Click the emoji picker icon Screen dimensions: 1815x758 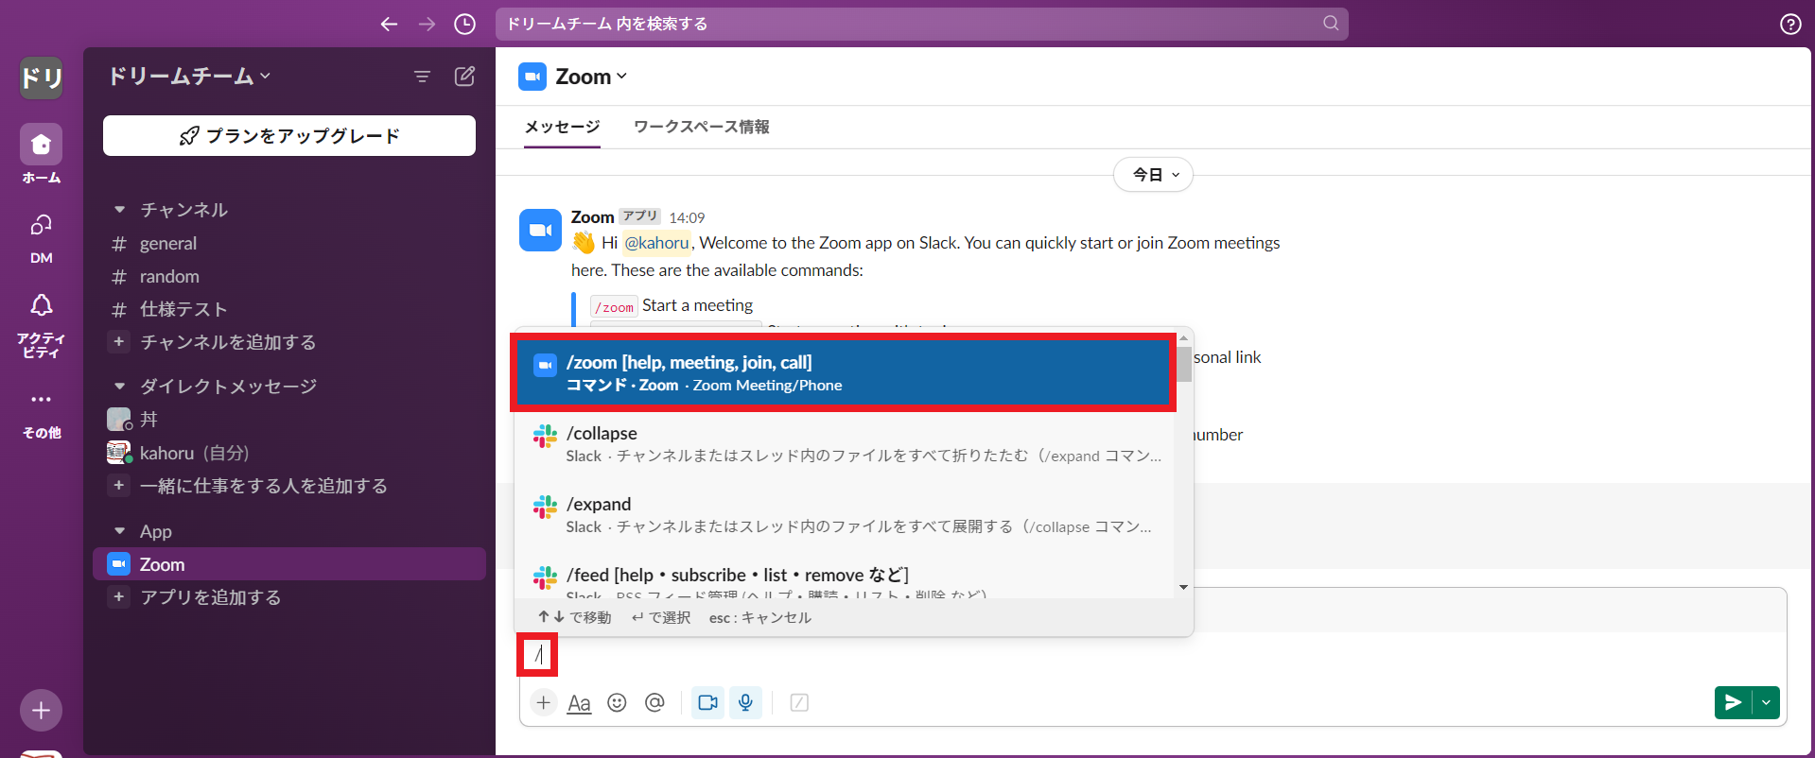617,702
